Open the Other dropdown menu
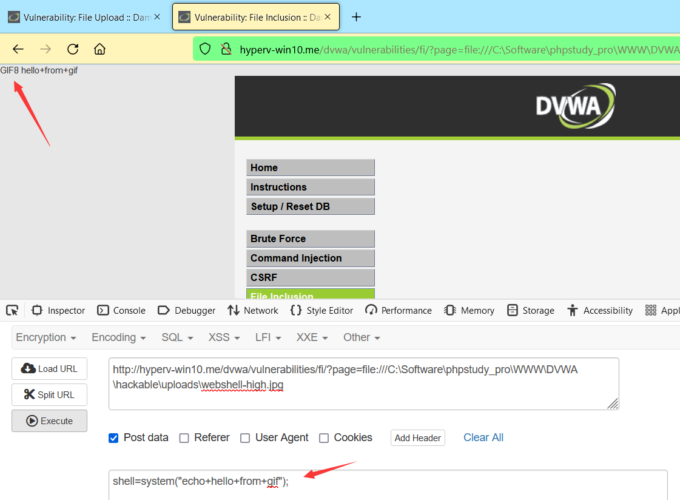This screenshot has height=500, width=680. [362, 337]
